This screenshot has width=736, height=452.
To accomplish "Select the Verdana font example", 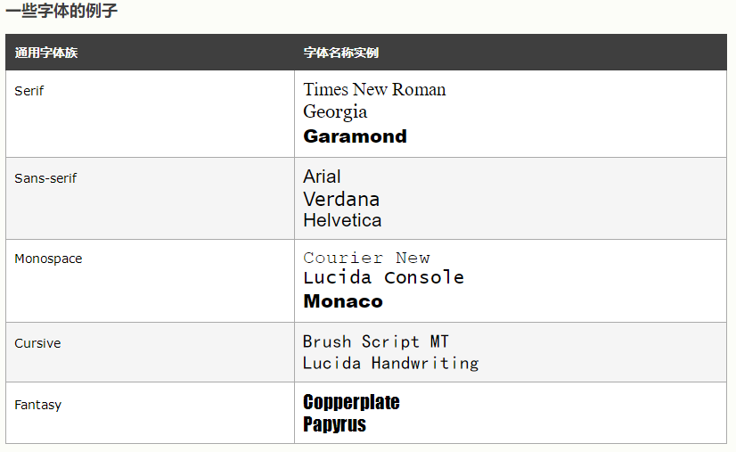I will point(341,199).
